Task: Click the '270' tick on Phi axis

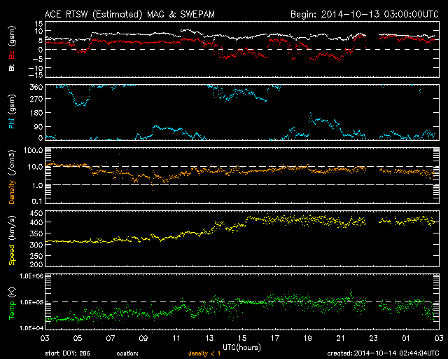Action: [x=36, y=99]
